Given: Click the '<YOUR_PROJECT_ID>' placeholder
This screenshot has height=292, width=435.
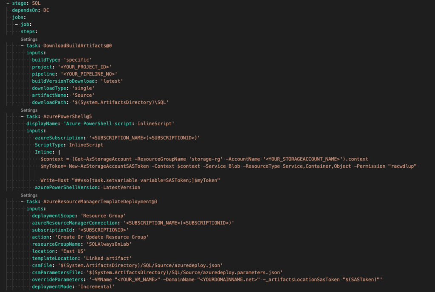Looking at the screenshot, I should (85, 67).
